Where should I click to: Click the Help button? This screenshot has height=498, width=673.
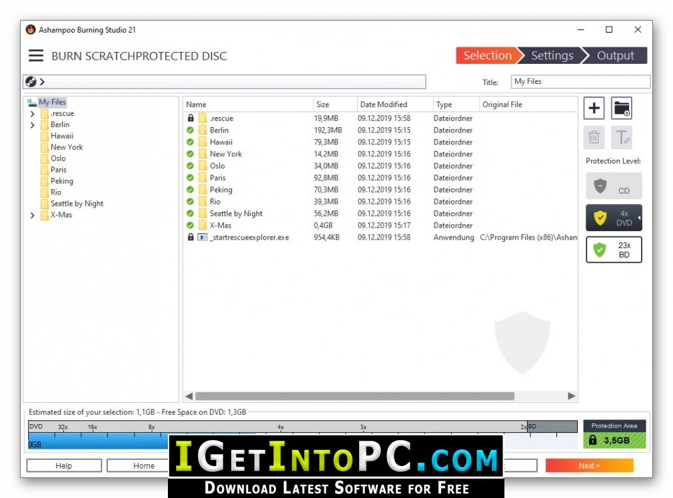point(64,465)
